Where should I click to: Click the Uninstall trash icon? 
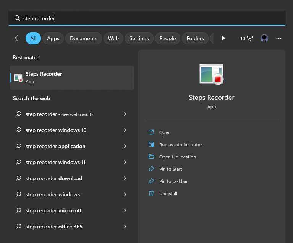pyautogui.click(x=151, y=193)
